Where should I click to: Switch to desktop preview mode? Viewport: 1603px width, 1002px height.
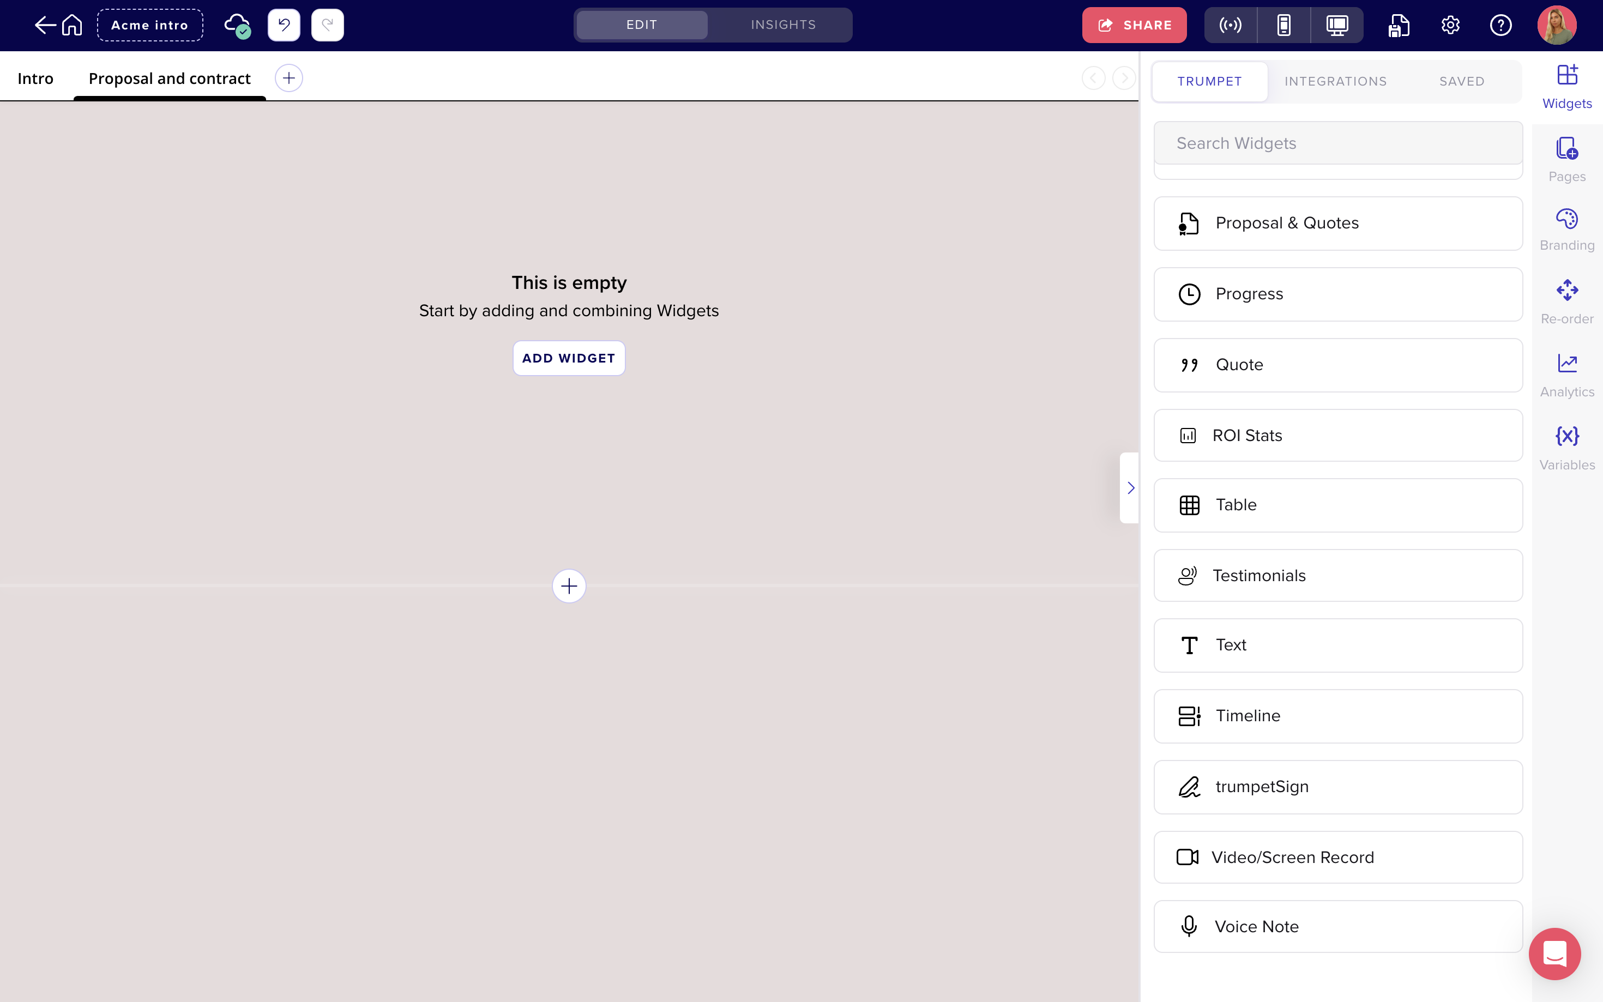tap(1336, 25)
